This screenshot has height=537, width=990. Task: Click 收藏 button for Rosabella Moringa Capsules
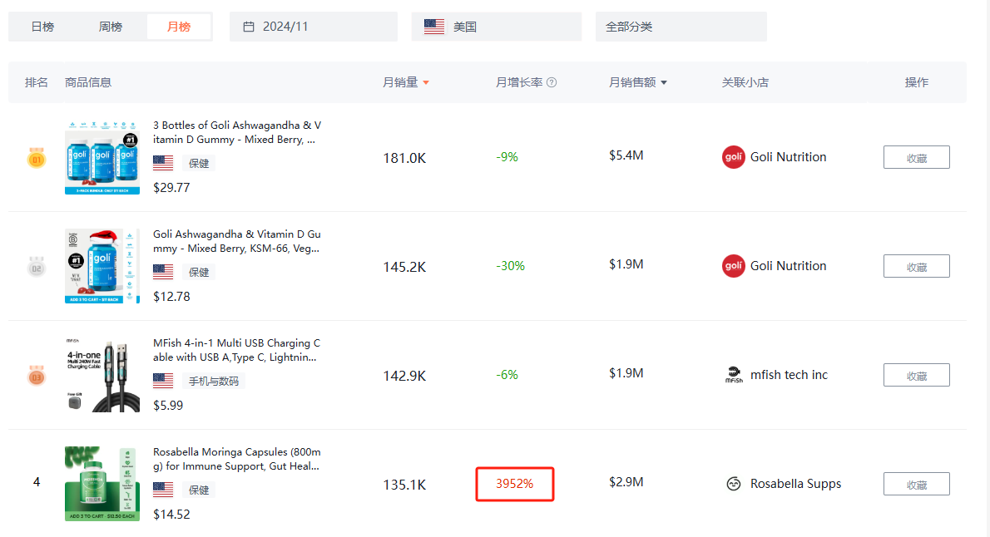coord(916,484)
